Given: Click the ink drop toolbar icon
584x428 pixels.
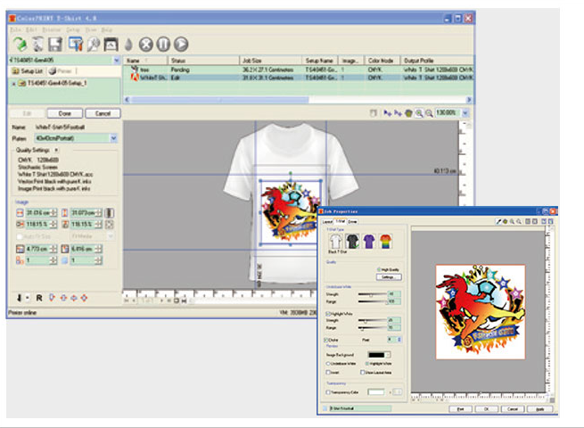Looking at the screenshot, I should tap(130, 44).
